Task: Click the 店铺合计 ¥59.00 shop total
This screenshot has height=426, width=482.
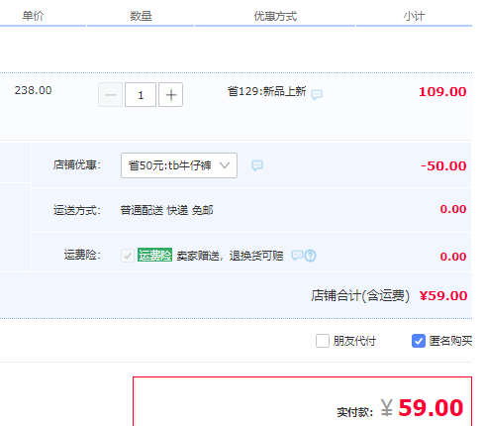Action: point(443,295)
